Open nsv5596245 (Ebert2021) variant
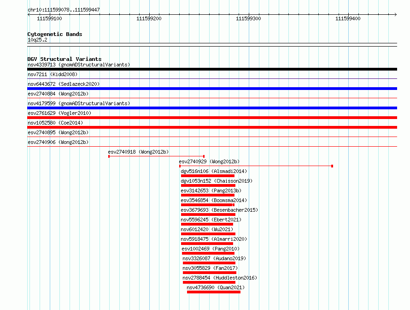 [x=211, y=220]
